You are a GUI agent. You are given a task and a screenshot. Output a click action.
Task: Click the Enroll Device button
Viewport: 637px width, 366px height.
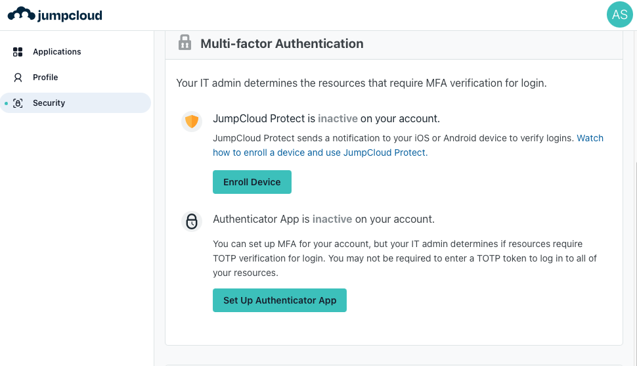[252, 182]
